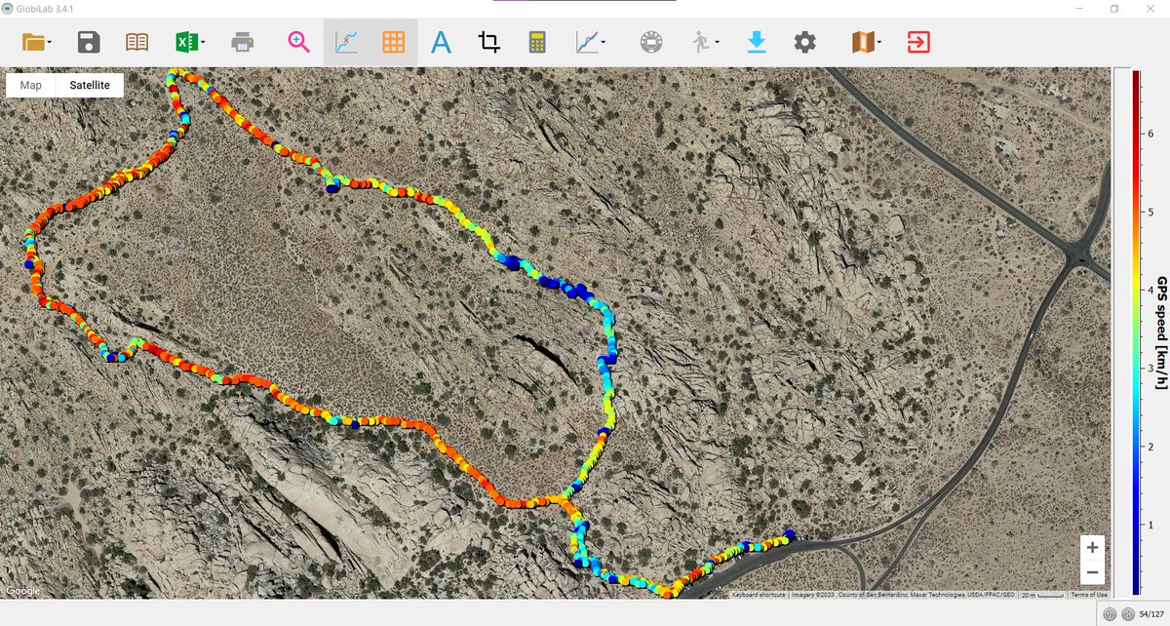
Task: Toggle the line graph markers tool
Action: pos(347,42)
